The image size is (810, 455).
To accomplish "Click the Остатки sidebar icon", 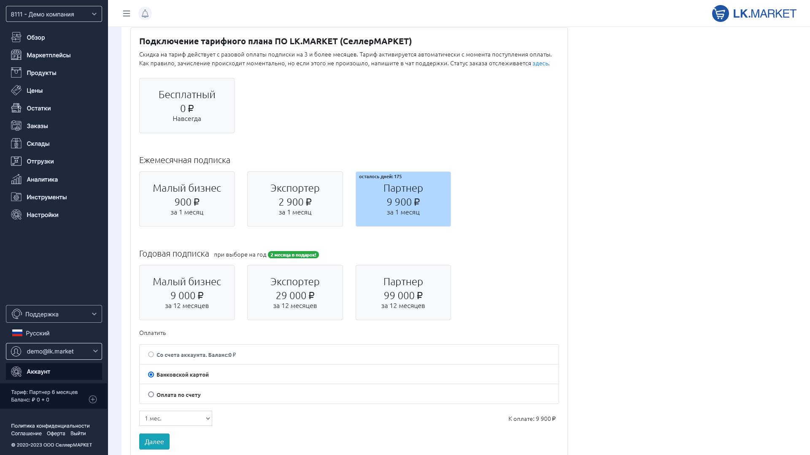I will click(x=16, y=108).
